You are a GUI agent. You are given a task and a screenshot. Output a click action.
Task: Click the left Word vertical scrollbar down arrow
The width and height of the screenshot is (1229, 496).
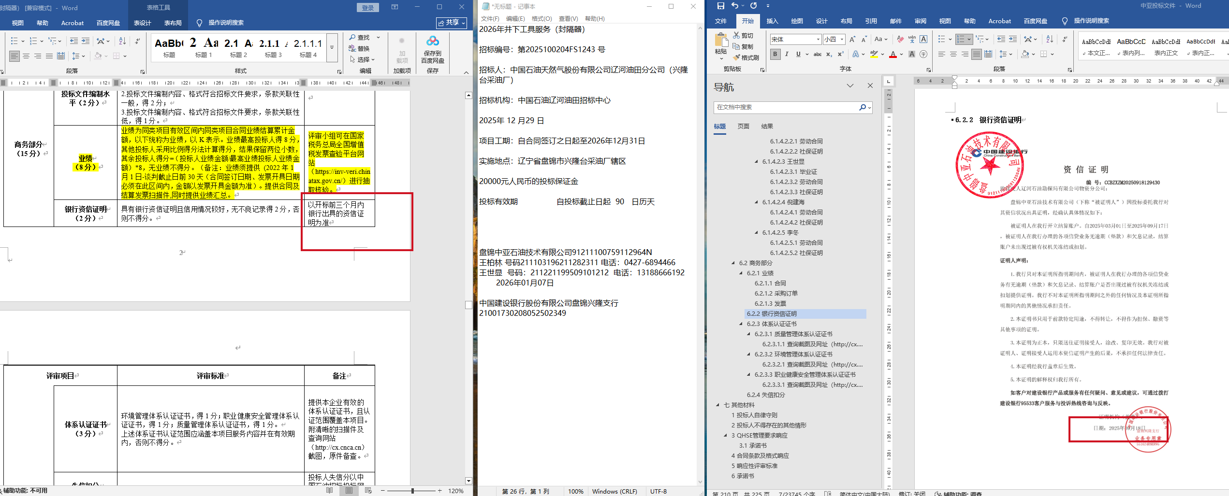[468, 481]
